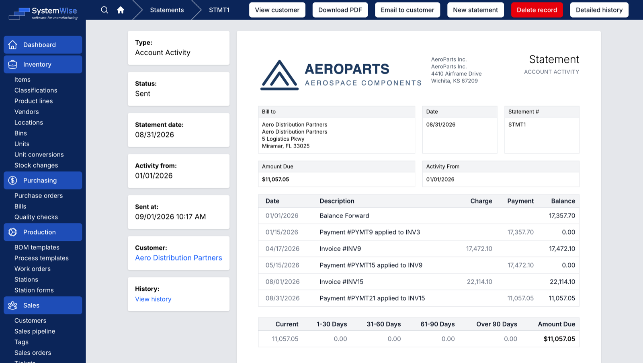643x363 pixels.
Task: Open Detailed history
Action: coord(599,10)
